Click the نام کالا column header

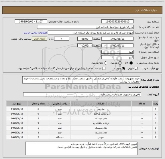pyautogui.click(x=101, y=104)
